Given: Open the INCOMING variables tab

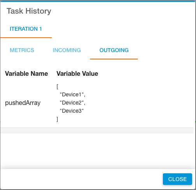Looking at the screenshot, I should click(x=67, y=50).
